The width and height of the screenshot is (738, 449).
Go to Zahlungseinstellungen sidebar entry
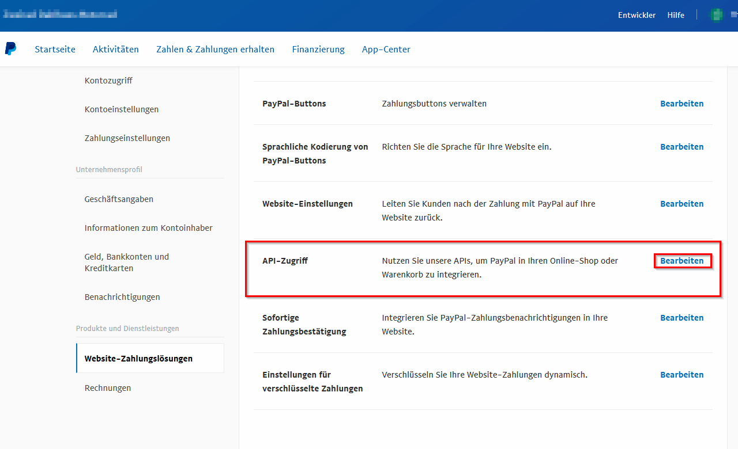(127, 138)
